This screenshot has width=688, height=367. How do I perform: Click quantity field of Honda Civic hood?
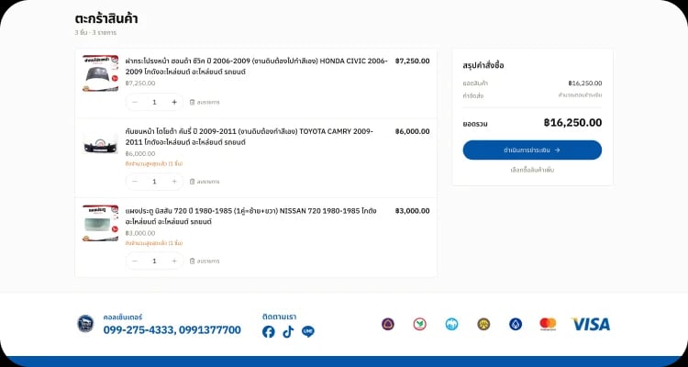tap(154, 102)
